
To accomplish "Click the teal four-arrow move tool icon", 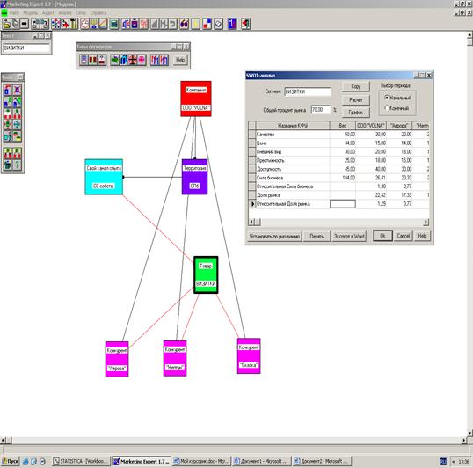I will coord(18,125).
